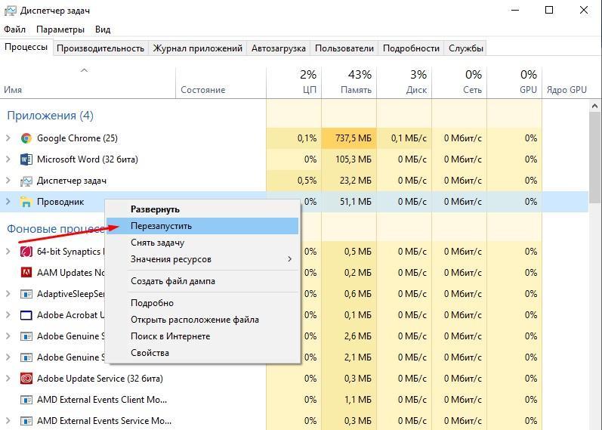Switch to the Автозагрузка tab
Viewport: 602px width, 430px height.
(279, 48)
